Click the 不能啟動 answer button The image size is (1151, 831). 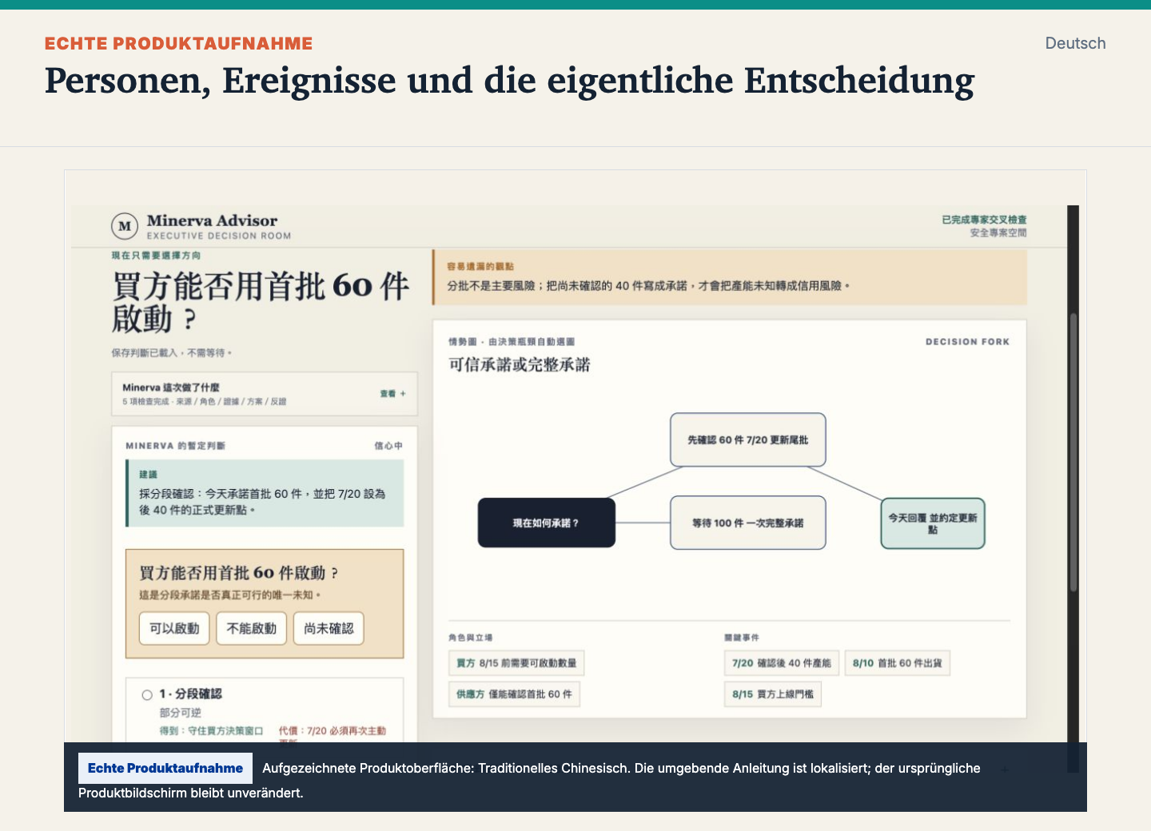[x=251, y=629]
